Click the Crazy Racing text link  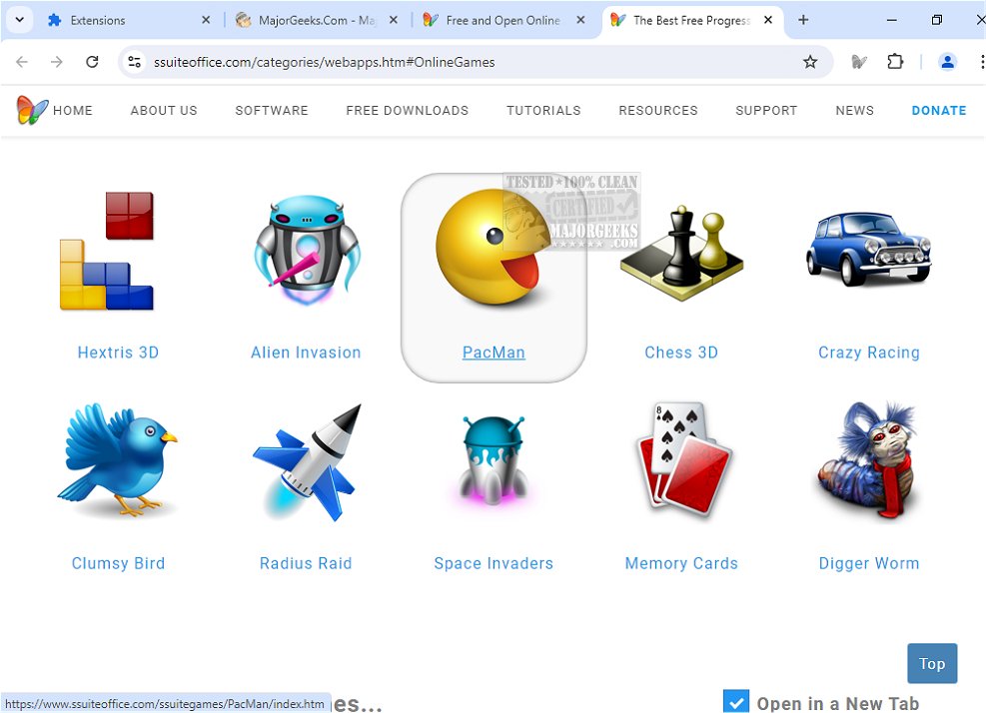(x=868, y=353)
